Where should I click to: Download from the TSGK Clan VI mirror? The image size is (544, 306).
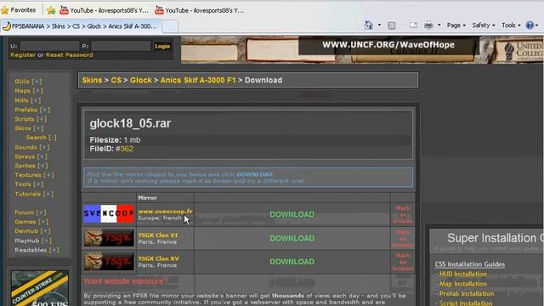click(292, 238)
